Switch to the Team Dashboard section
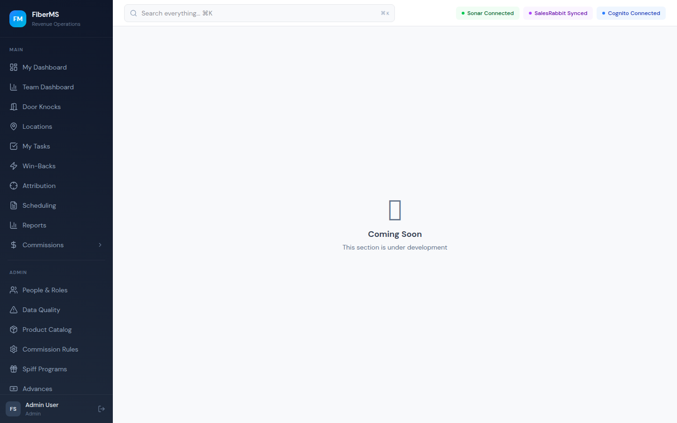The image size is (677, 423). (48, 87)
